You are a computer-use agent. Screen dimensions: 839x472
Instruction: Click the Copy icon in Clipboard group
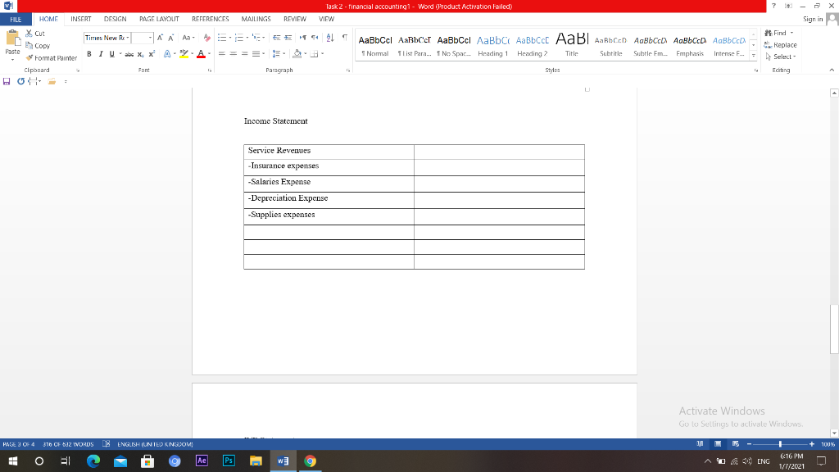point(29,45)
